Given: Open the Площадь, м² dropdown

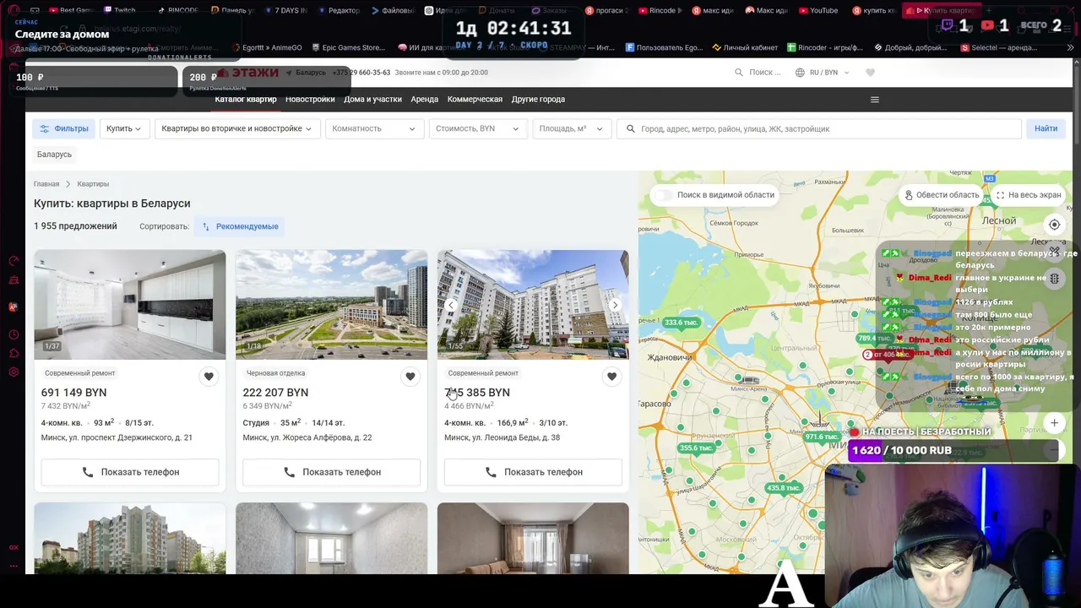Looking at the screenshot, I should (x=571, y=128).
